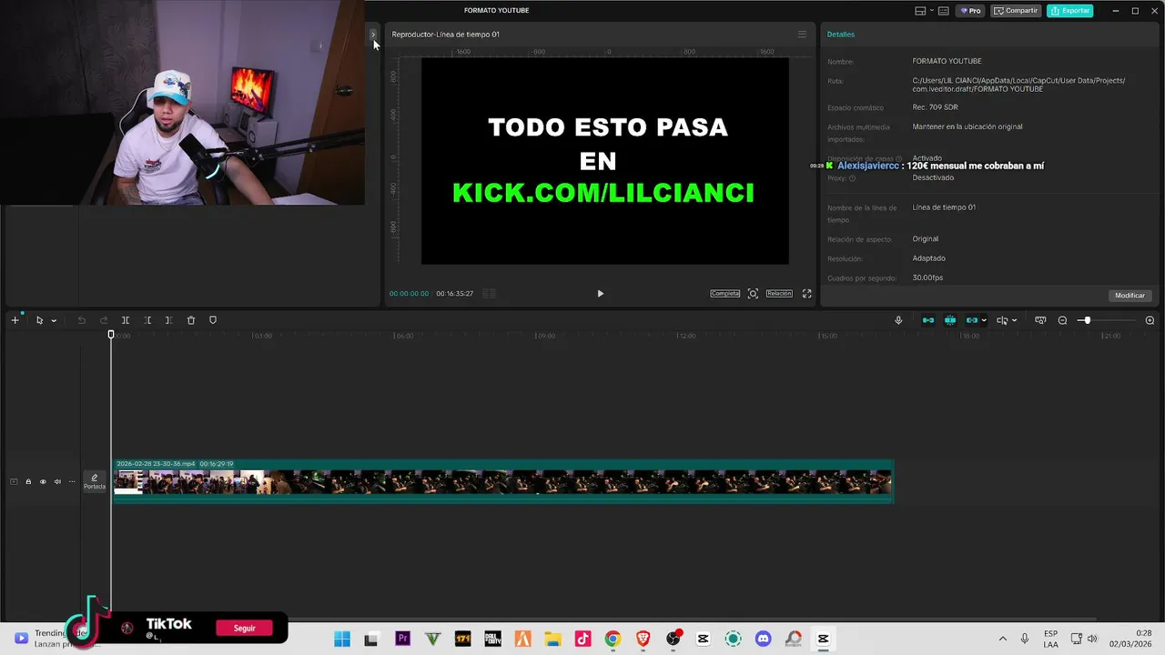Open the linkage options dropdown arrow

(984, 321)
